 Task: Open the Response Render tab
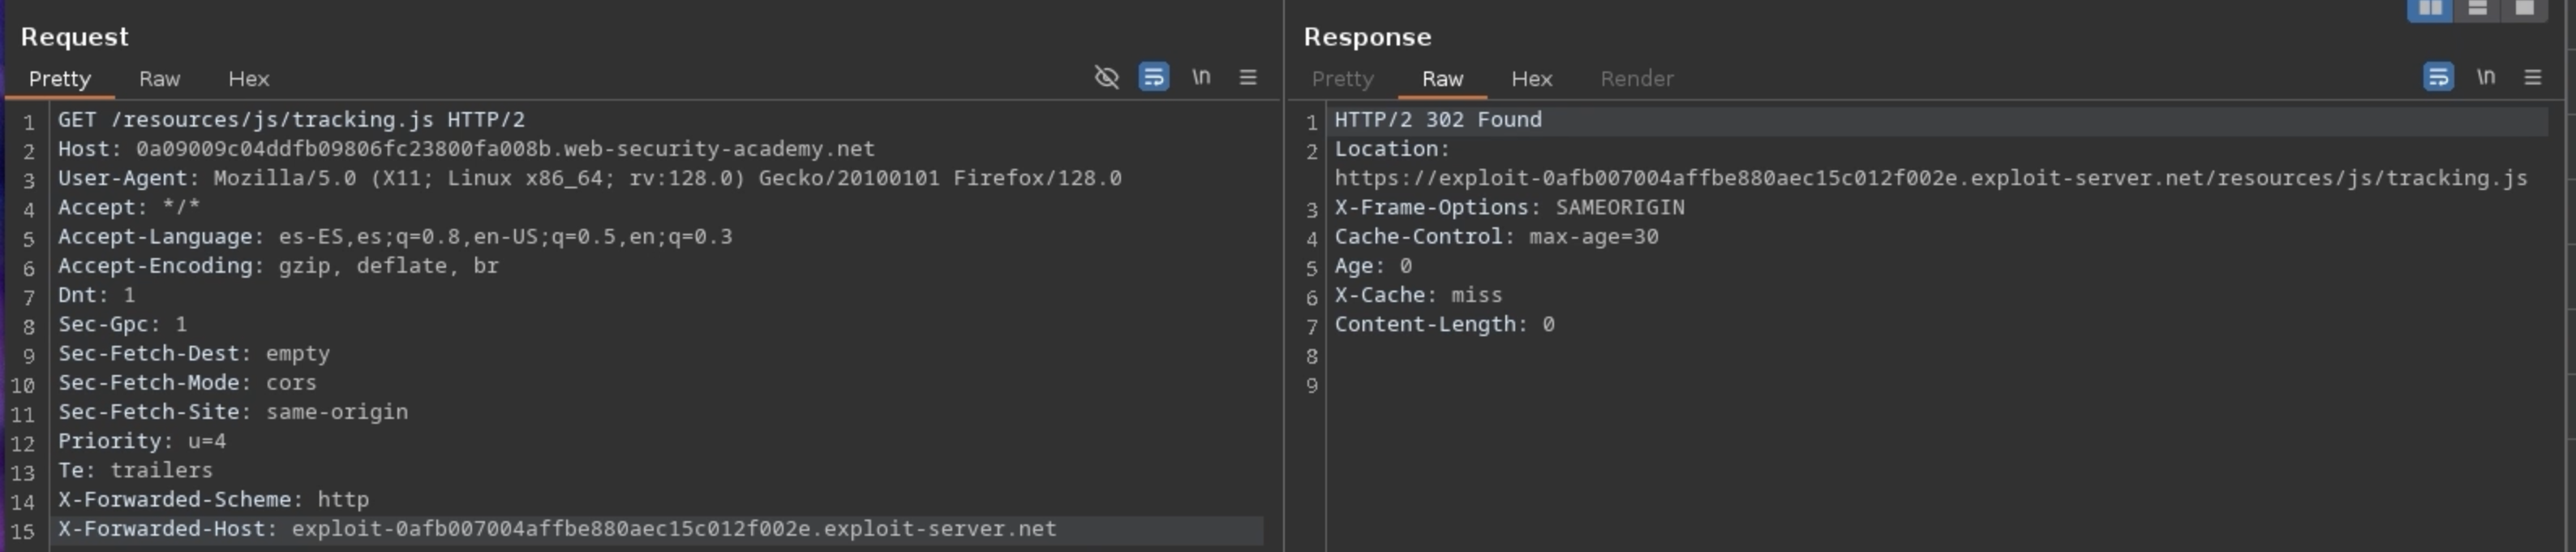click(1636, 79)
